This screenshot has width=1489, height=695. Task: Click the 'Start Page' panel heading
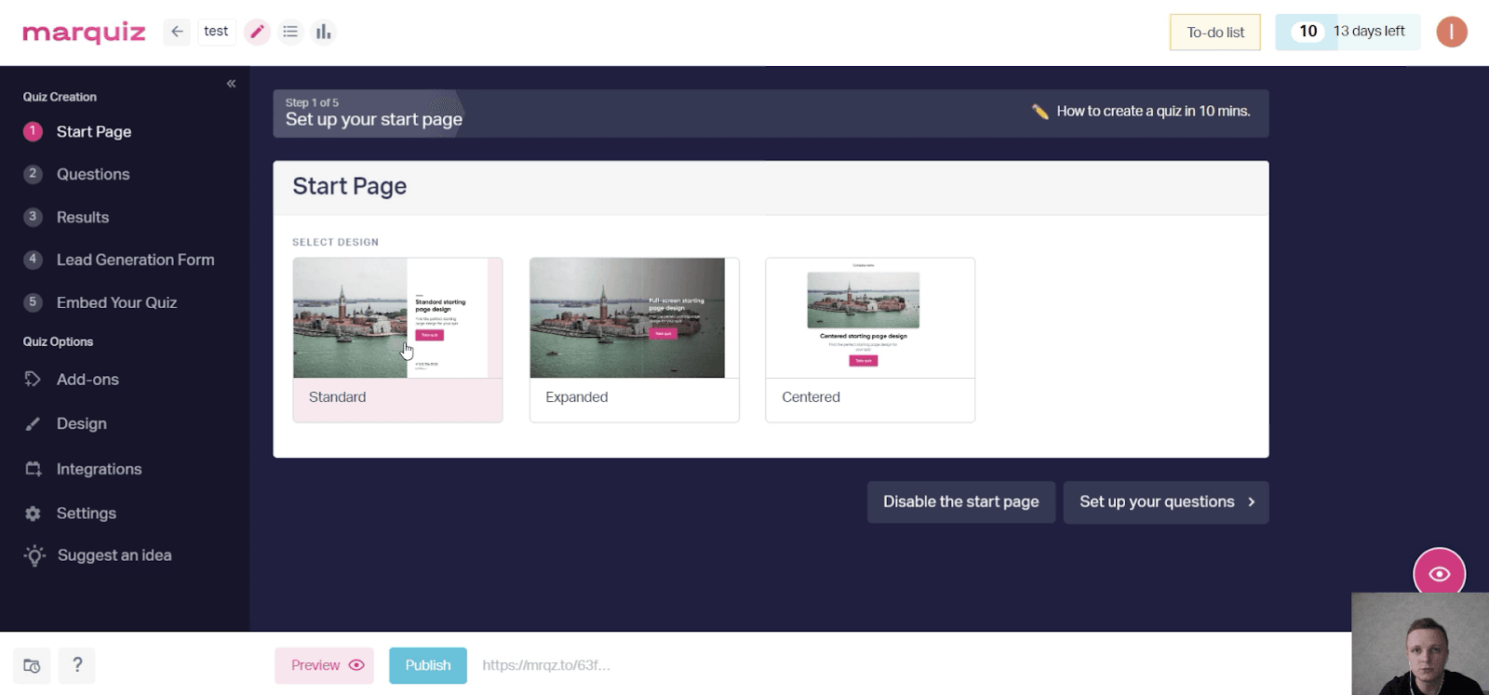click(x=350, y=186)
